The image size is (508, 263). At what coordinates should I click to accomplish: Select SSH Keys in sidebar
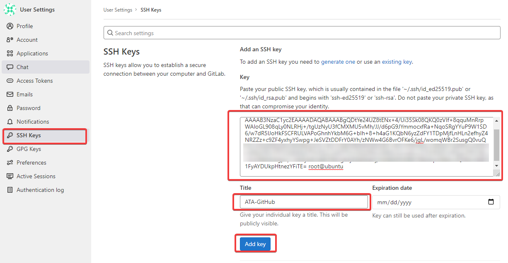[x=46, y=135]
